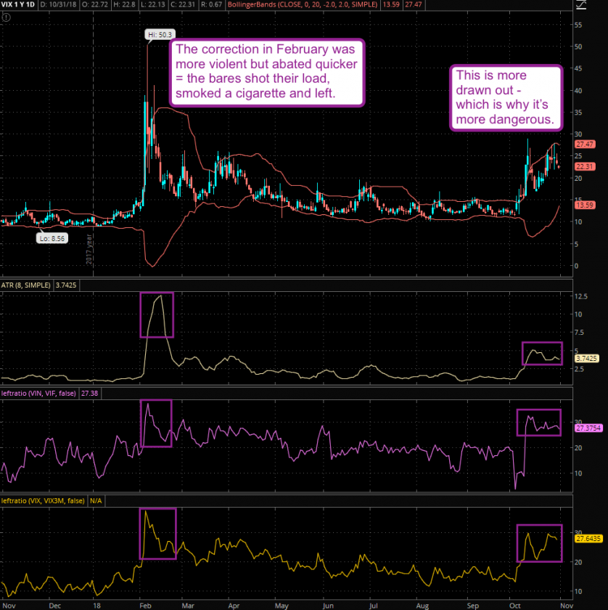Click the N/A ratio header value

pos(96,500)
